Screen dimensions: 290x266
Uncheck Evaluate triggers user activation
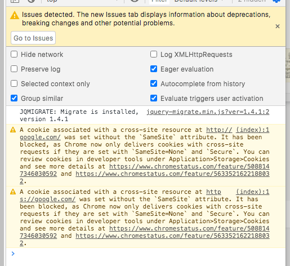tap(154, 98)
